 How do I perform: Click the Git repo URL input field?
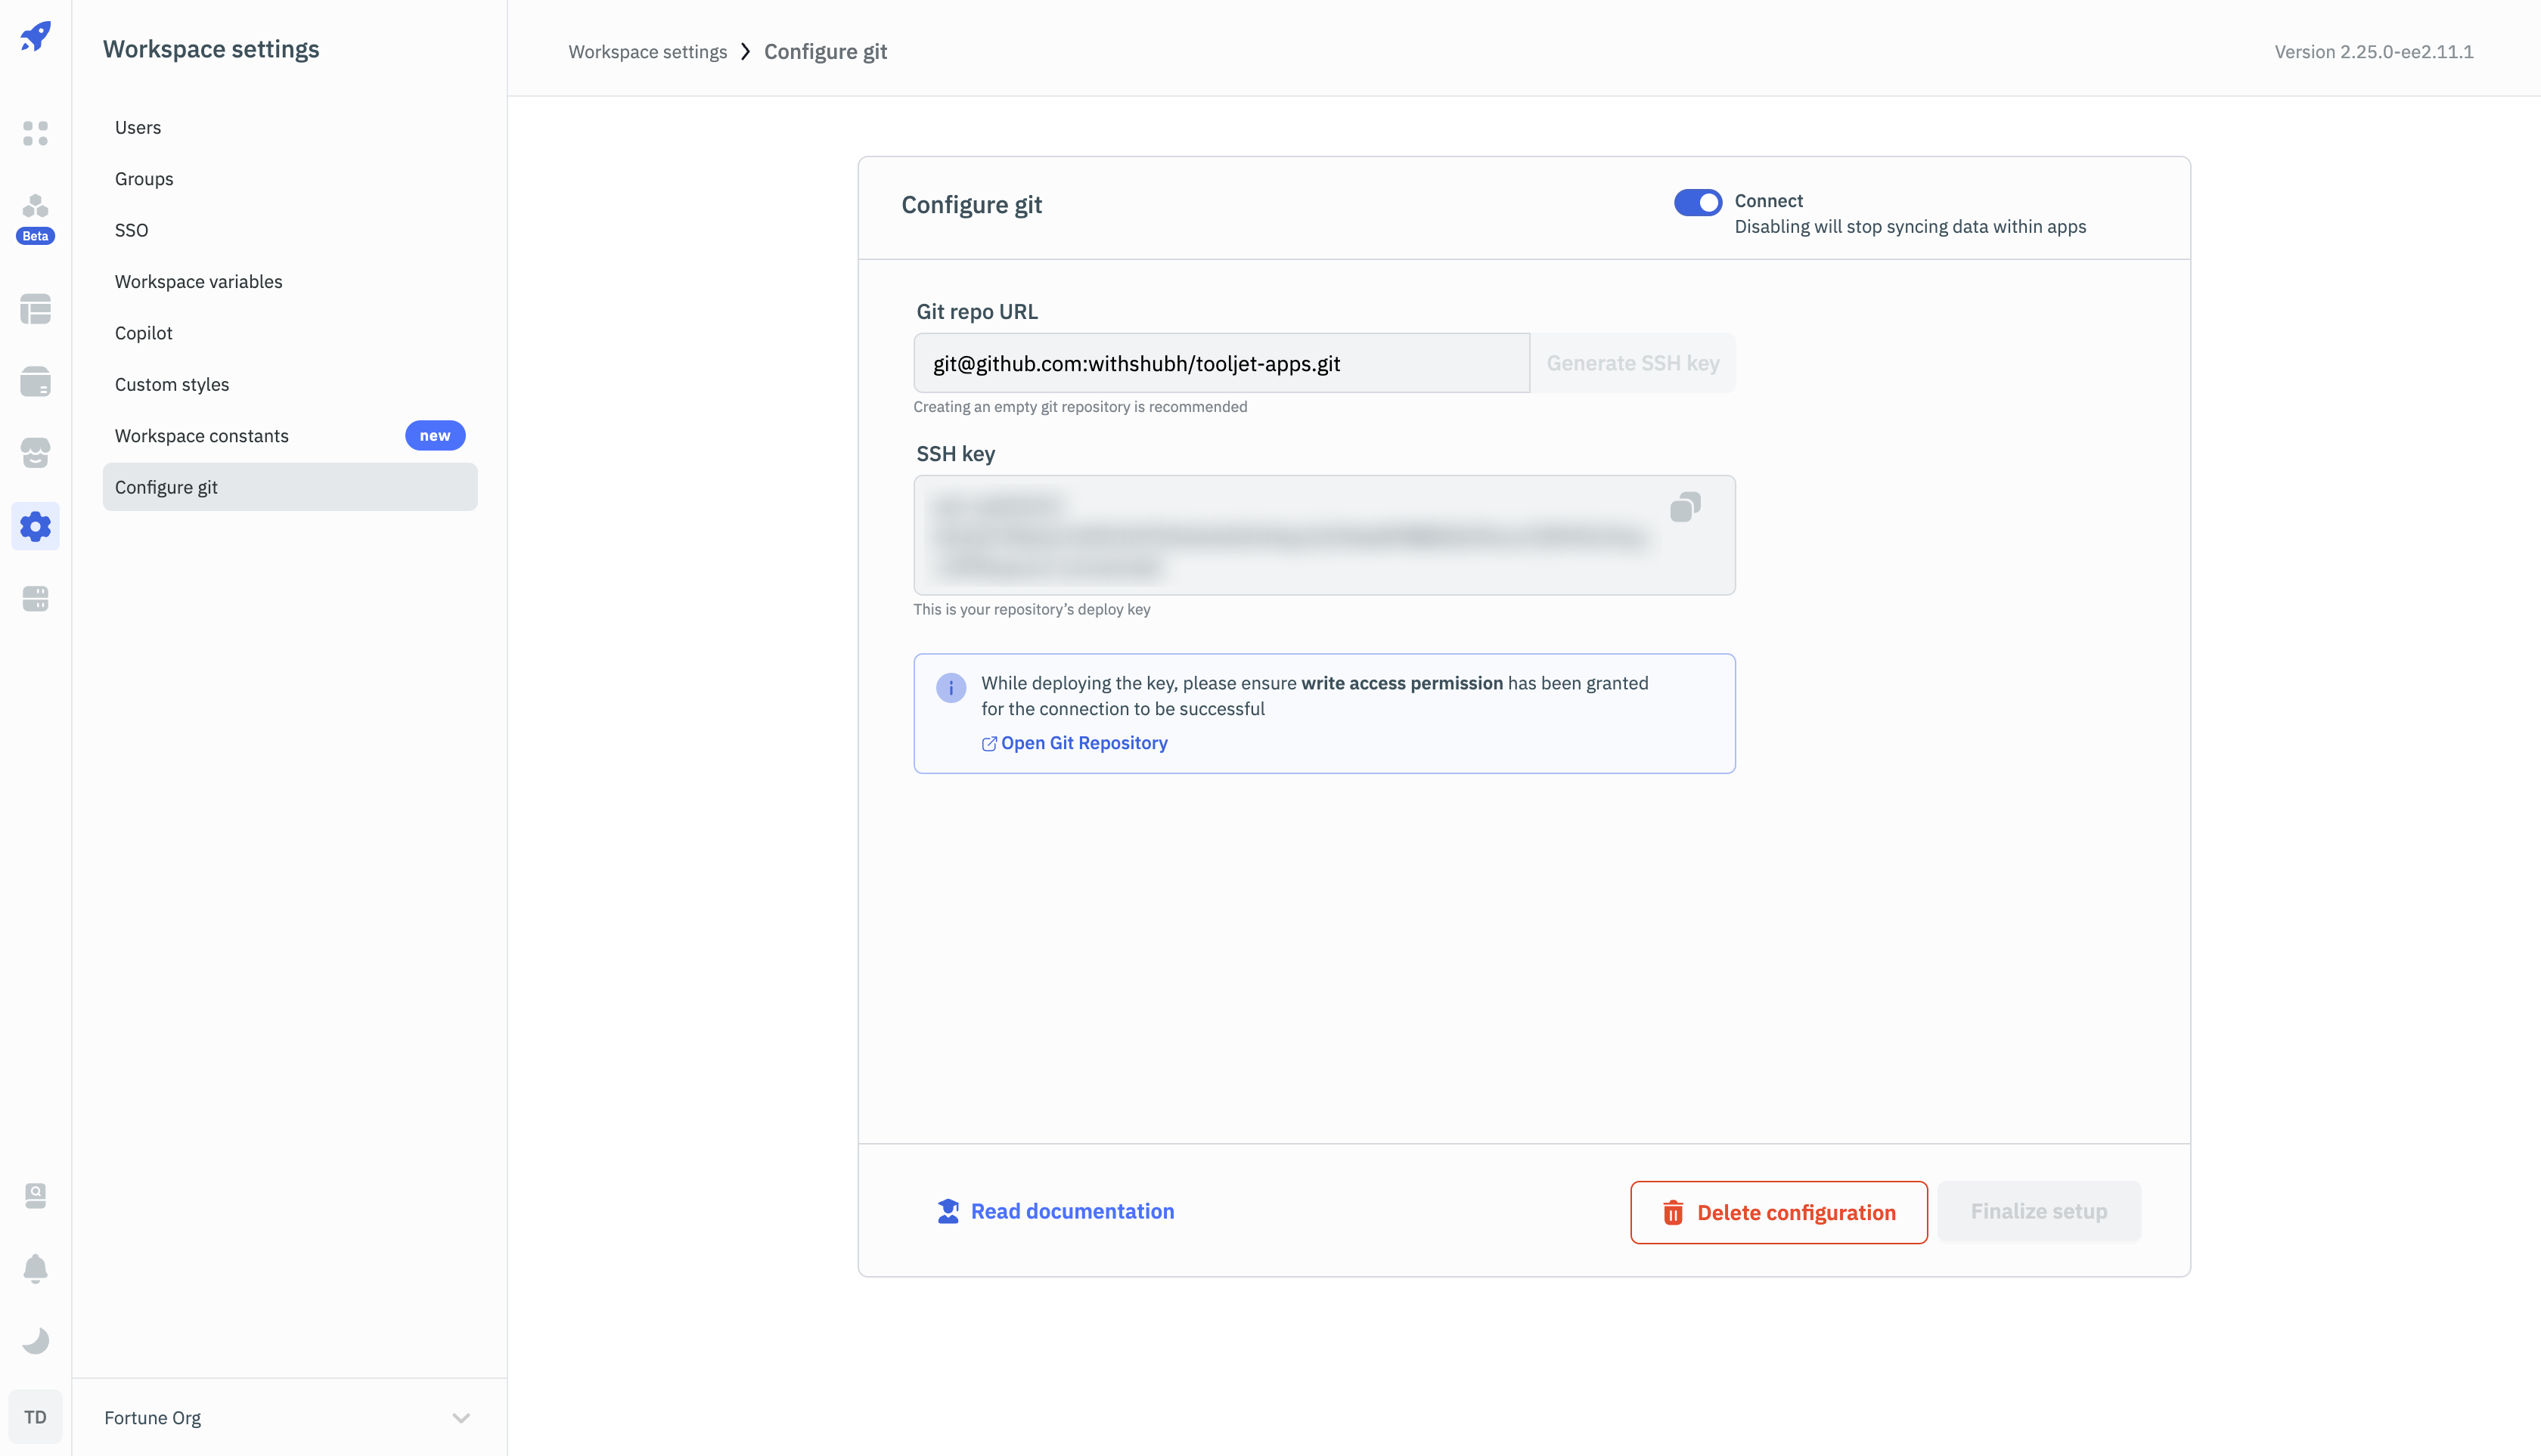coord(1221,363)
